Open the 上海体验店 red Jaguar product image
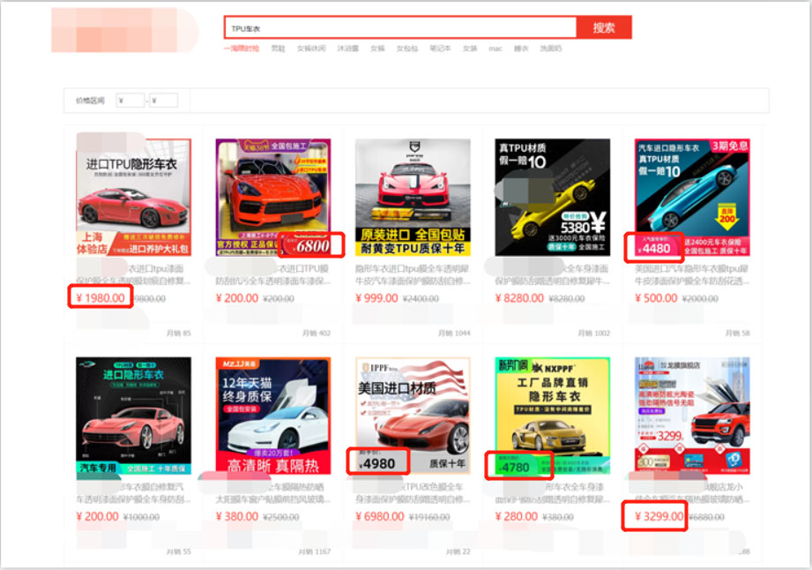812x570 pixels. point(133,197)
